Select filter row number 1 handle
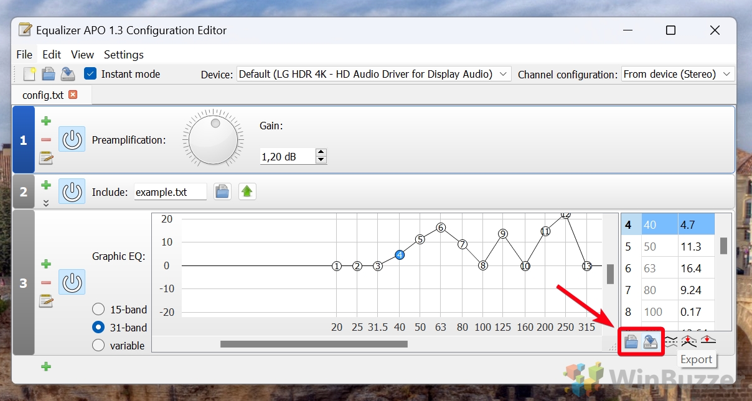 [24, 140]
